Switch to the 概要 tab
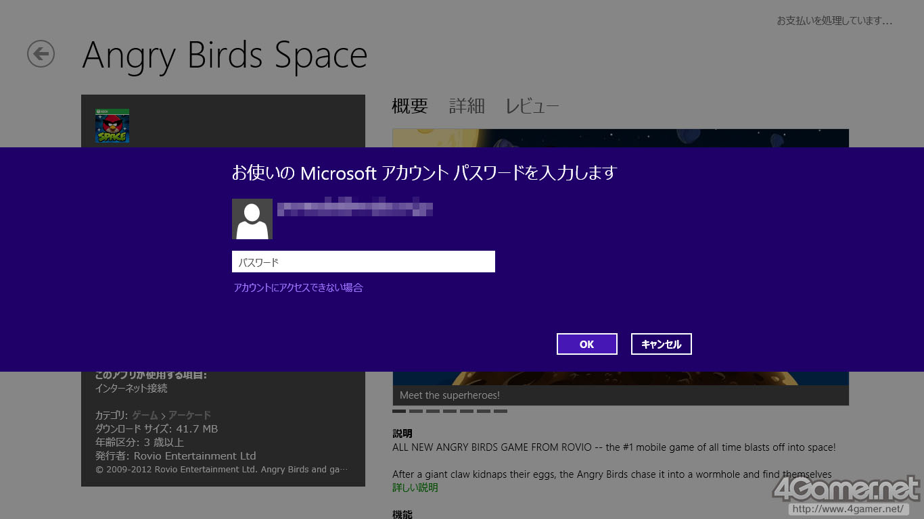Screen dimensions: 924x519 410,106
